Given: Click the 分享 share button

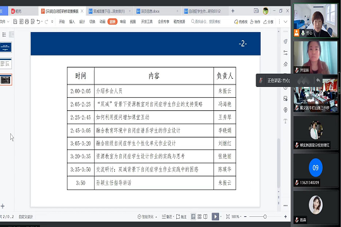Looking at the screenshot, I should [268, 21].
